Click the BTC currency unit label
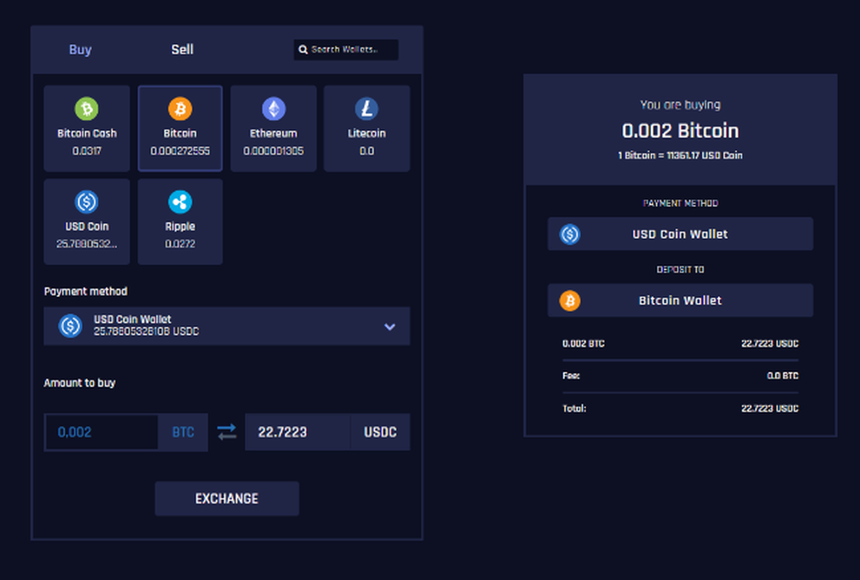This screenshot has height=580, width=860. [183, 432]
